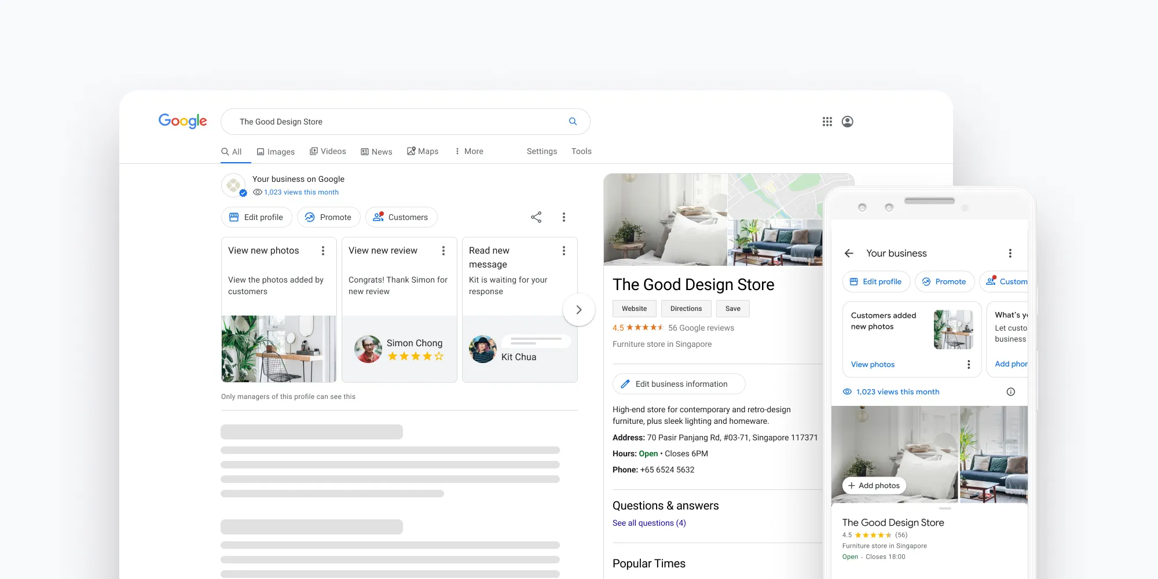1158x579 pixels.
Task: Open options for View new review card
Action: click(x=444, y=251)
